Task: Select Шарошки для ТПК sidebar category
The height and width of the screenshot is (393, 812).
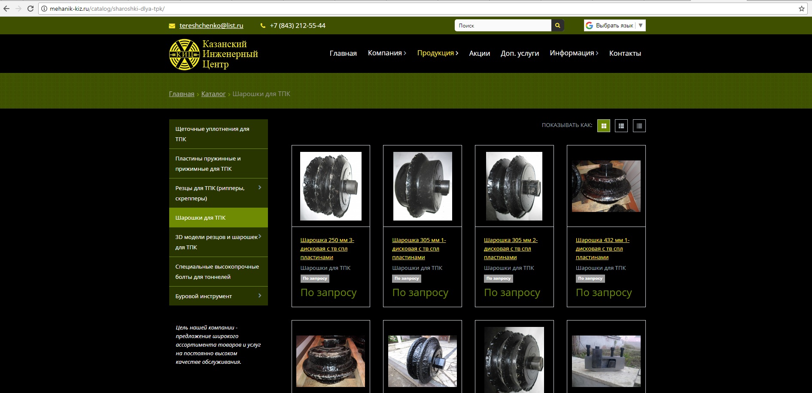Action: [219, 218]
